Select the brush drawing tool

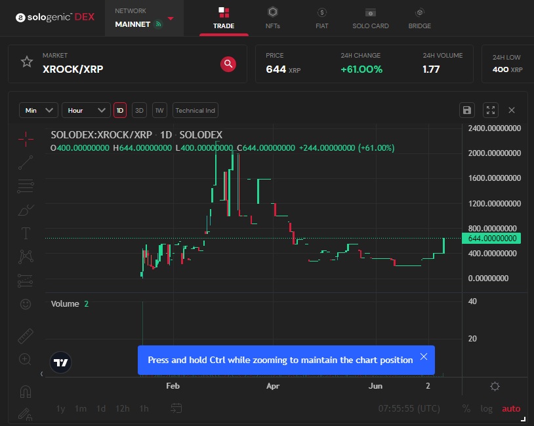pyautogui.click(x=26, y=210)
